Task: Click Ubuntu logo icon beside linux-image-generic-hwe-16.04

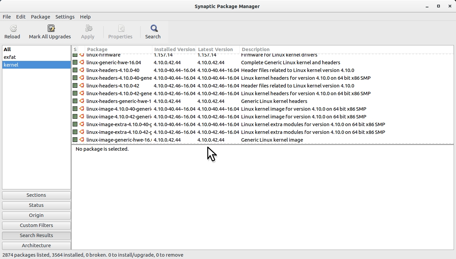Action: pos(81,140)
